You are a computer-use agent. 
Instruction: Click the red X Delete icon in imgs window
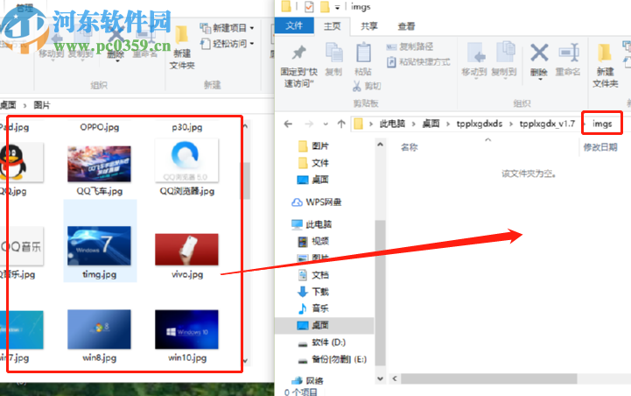coord(539,53)
